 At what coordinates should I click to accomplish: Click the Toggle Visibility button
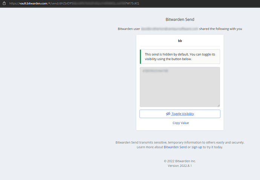point(180,114)
